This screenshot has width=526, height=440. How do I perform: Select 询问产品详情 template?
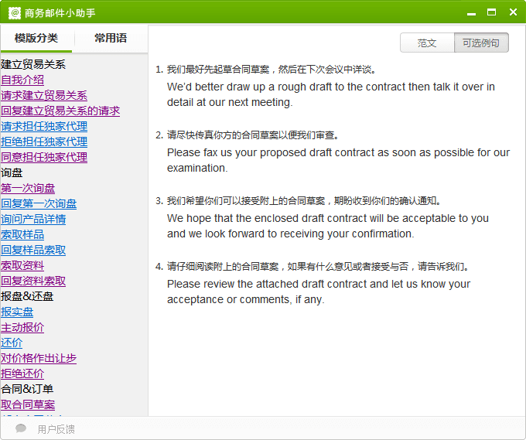[33, 219]
